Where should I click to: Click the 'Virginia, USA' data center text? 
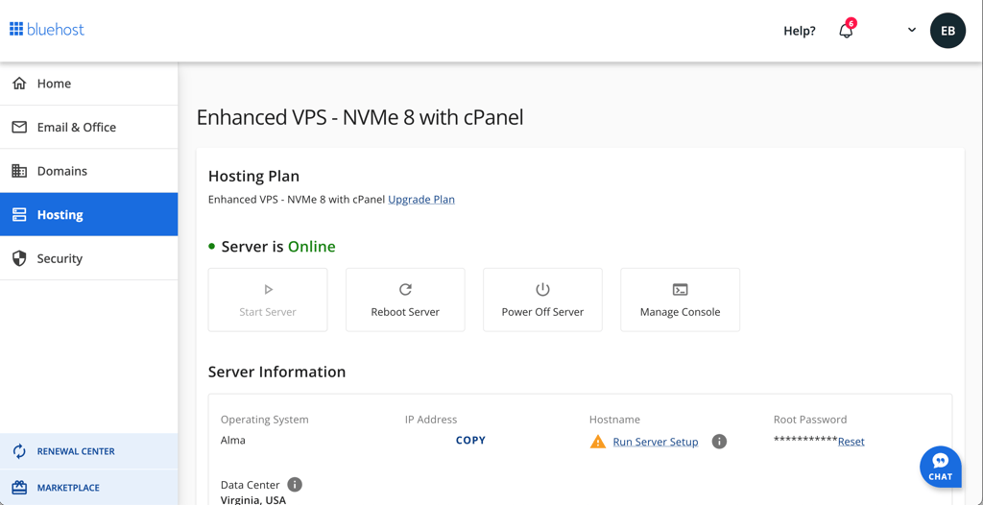coord(253,500)
